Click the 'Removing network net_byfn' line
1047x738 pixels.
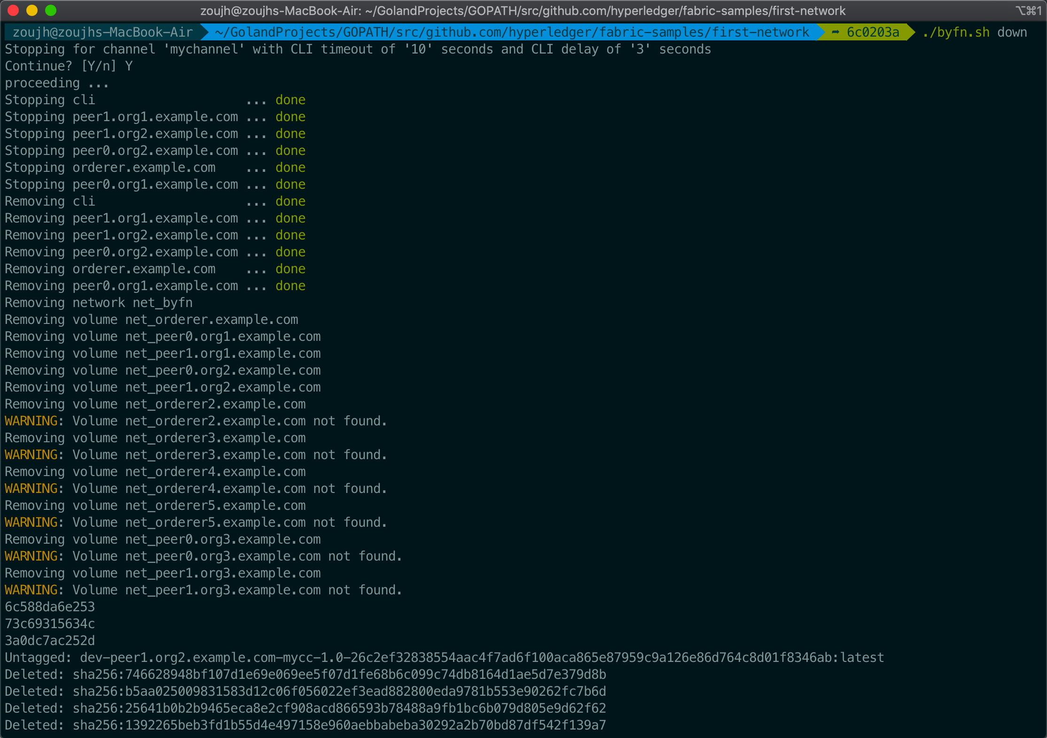[x=99, y=303]
